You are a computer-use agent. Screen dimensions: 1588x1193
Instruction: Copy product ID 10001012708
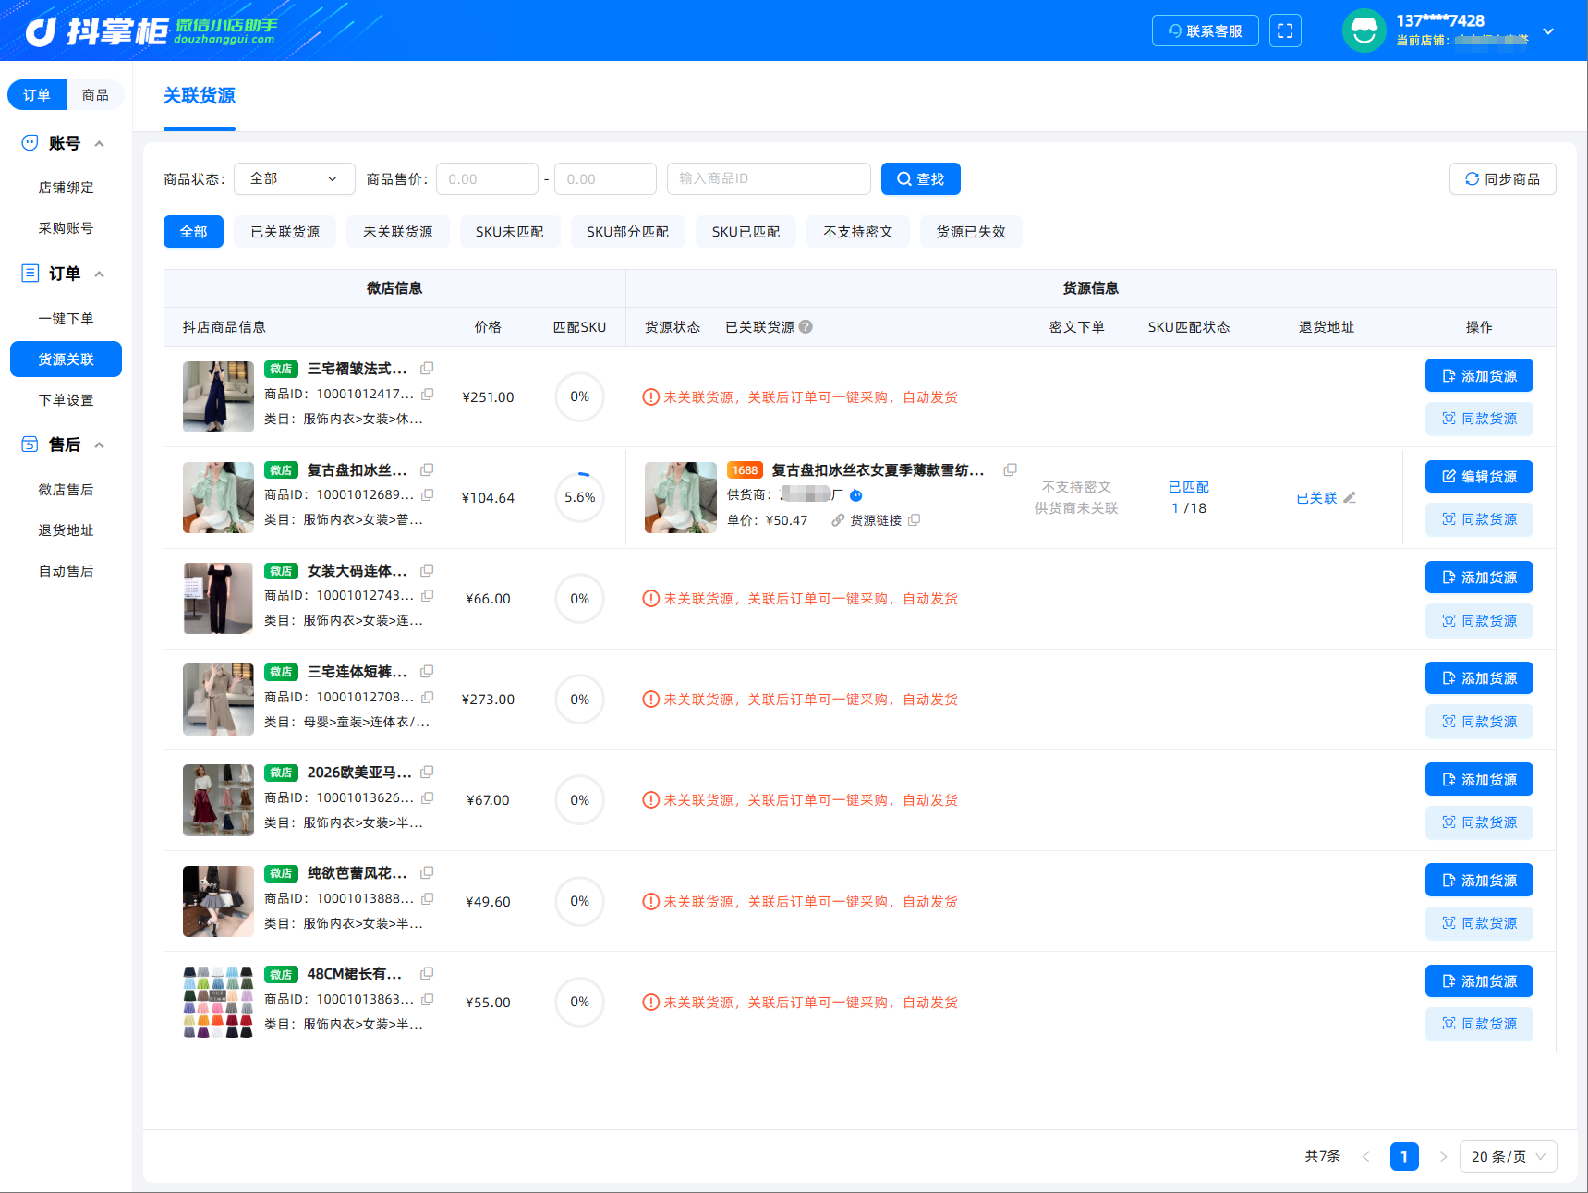tap(427, 697)
